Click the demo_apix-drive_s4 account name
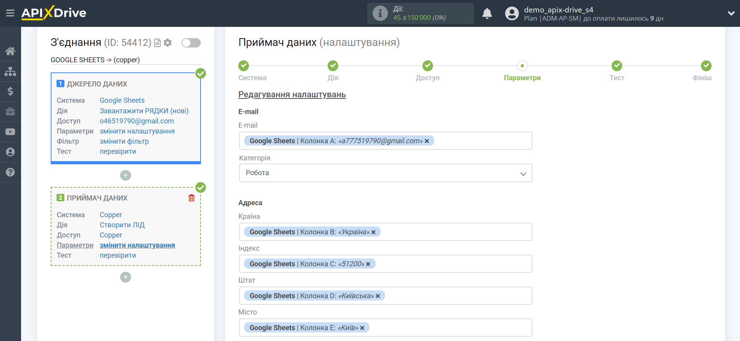Viewport: 740px width, 341px height. 559,10
